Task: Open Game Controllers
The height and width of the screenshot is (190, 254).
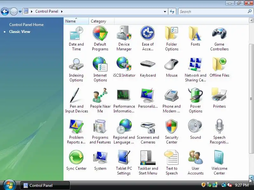Action: (x=219, y=39)
